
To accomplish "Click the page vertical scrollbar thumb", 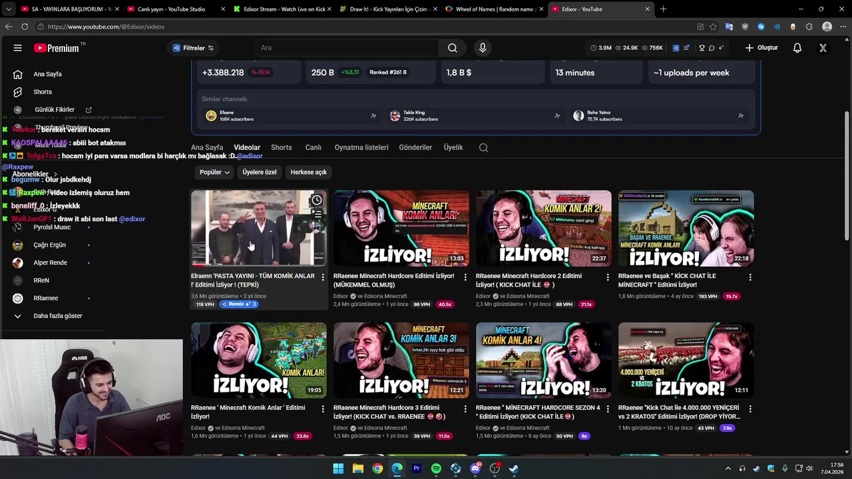I will click(847, 176).
